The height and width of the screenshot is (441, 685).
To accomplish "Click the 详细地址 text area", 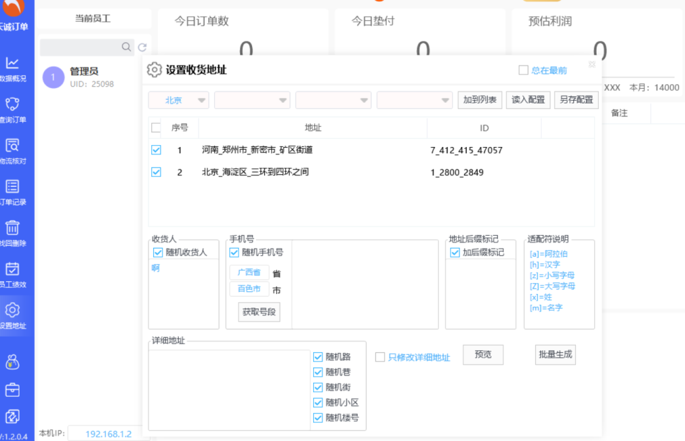I will pos(229,389).
